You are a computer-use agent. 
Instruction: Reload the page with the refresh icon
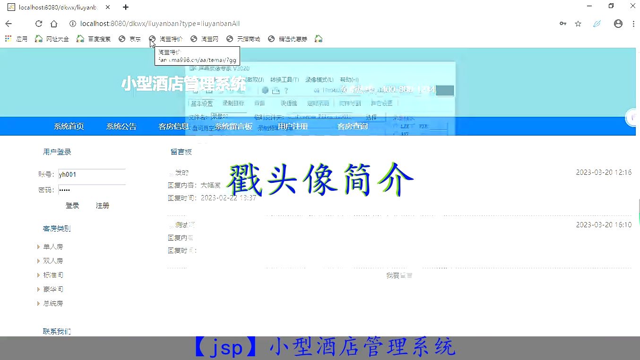point(39,24)
